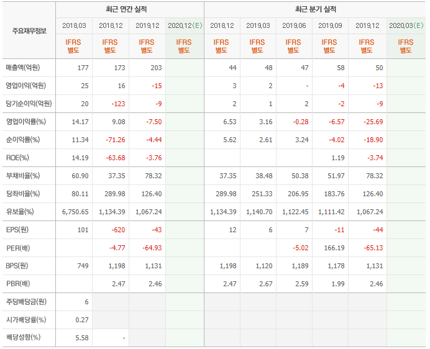430x349 pixels.
Task: Click the quarterly operating margin value -25.69
Action: [x=373, y=122]
